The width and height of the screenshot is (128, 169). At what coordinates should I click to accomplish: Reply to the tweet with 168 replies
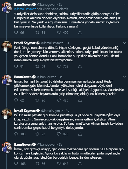[16, 164]
